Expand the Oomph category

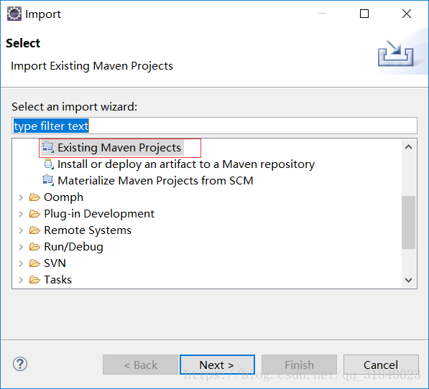tap(21, 197)
